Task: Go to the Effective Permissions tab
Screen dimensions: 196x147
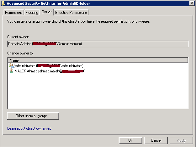Action: [x=71, y=13]
